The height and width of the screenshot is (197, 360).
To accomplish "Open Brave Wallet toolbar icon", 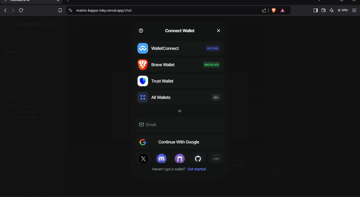I will (323, 10).
